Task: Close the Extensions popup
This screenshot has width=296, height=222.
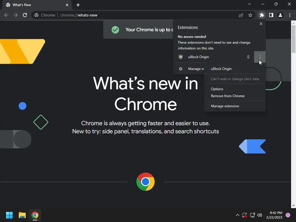Action: pyautogui.click(x=261, y=24)
